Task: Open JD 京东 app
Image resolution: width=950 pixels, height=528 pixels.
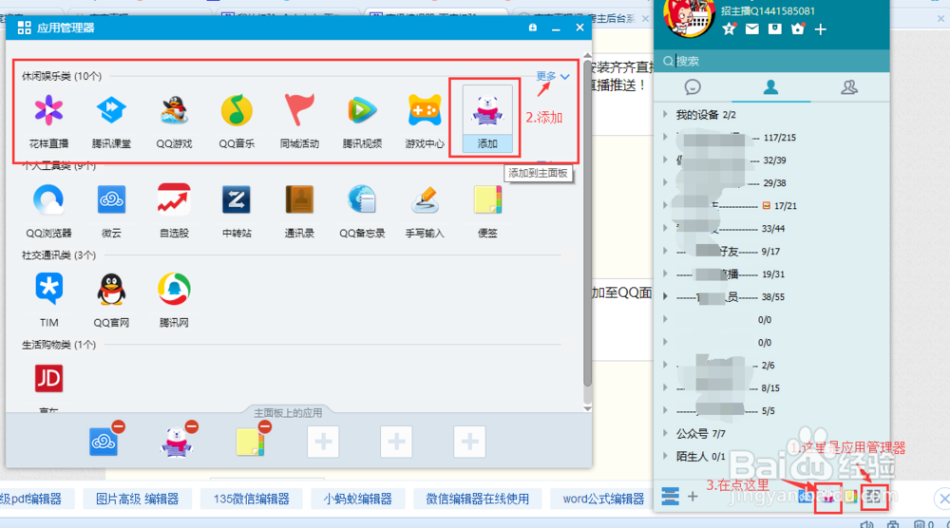Action: (49, 379)
